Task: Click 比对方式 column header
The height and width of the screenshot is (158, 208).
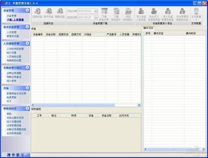Action: coord(124,116)
